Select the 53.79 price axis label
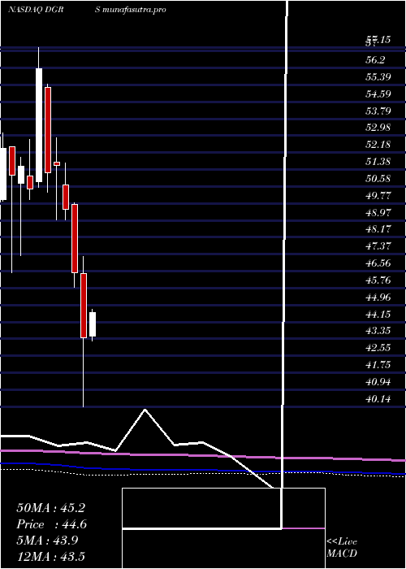Screen dimensions: 406x569 tap(378, 111)
